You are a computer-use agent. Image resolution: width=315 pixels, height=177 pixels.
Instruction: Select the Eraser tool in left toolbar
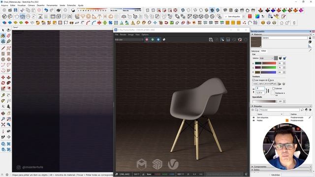click(8, 36)
